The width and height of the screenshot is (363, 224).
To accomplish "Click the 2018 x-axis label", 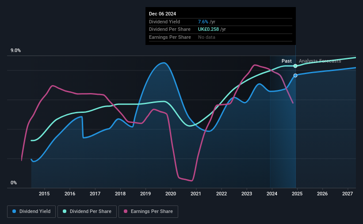I will [120, 194].
